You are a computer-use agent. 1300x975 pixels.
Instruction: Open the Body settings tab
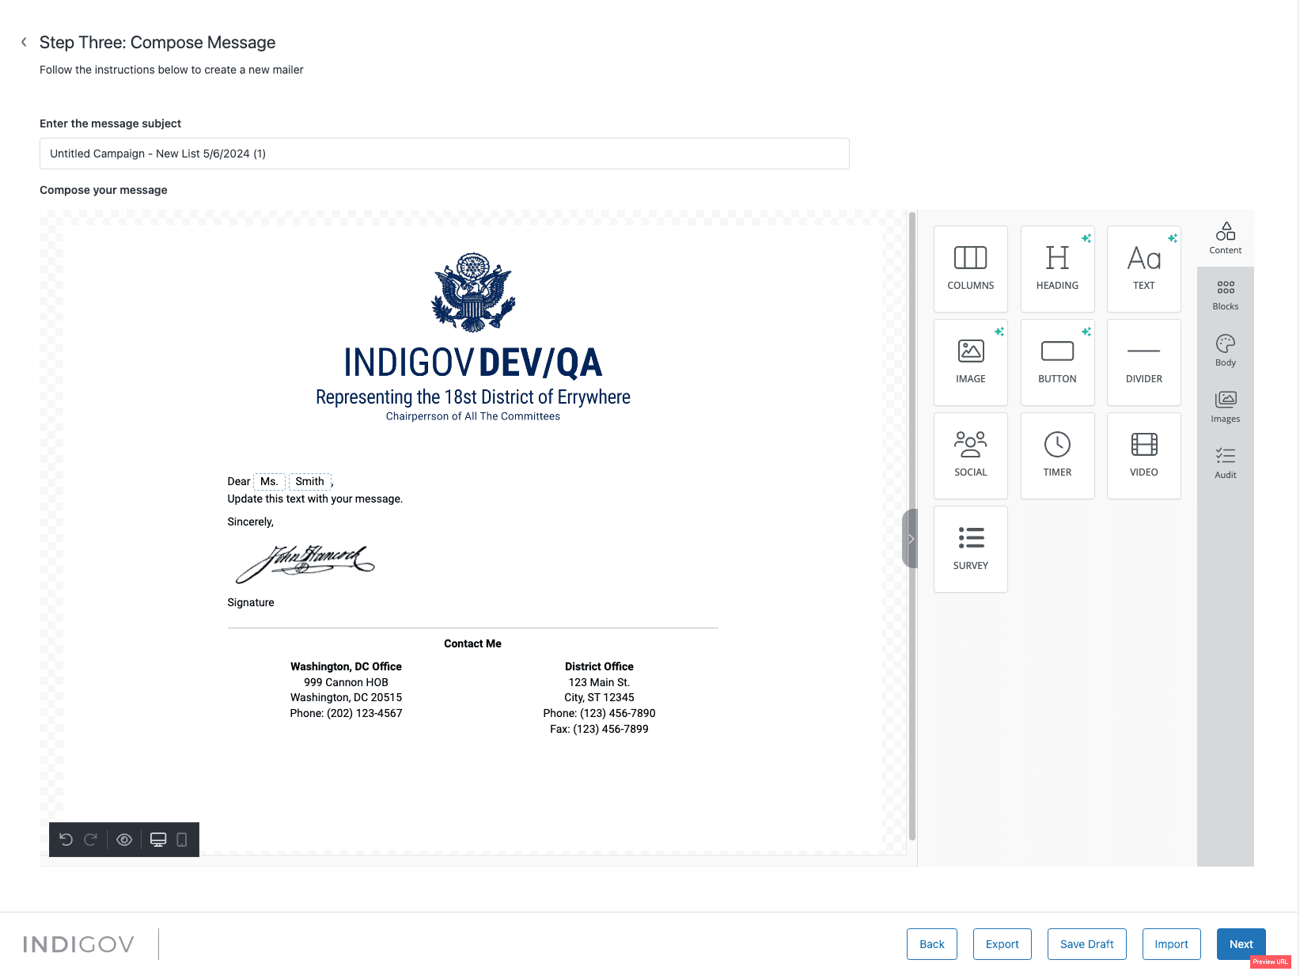point(1226,351)
